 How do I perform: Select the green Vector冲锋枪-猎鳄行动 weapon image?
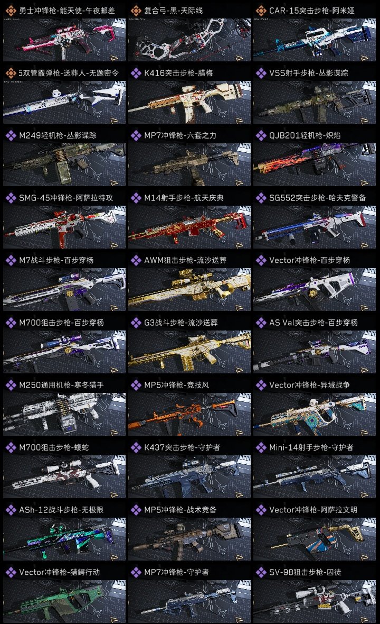(x=64, y=601)
